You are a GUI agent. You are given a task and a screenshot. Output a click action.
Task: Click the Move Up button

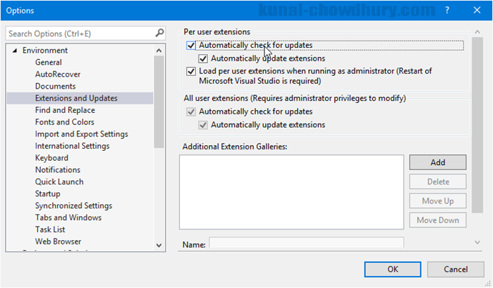[x=438, y=201]
